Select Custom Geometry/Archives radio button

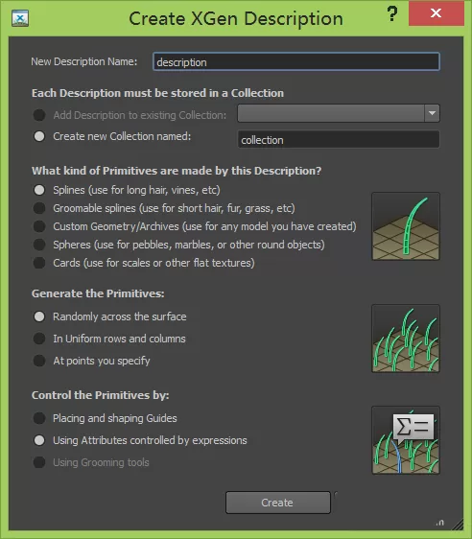[39, 226]
